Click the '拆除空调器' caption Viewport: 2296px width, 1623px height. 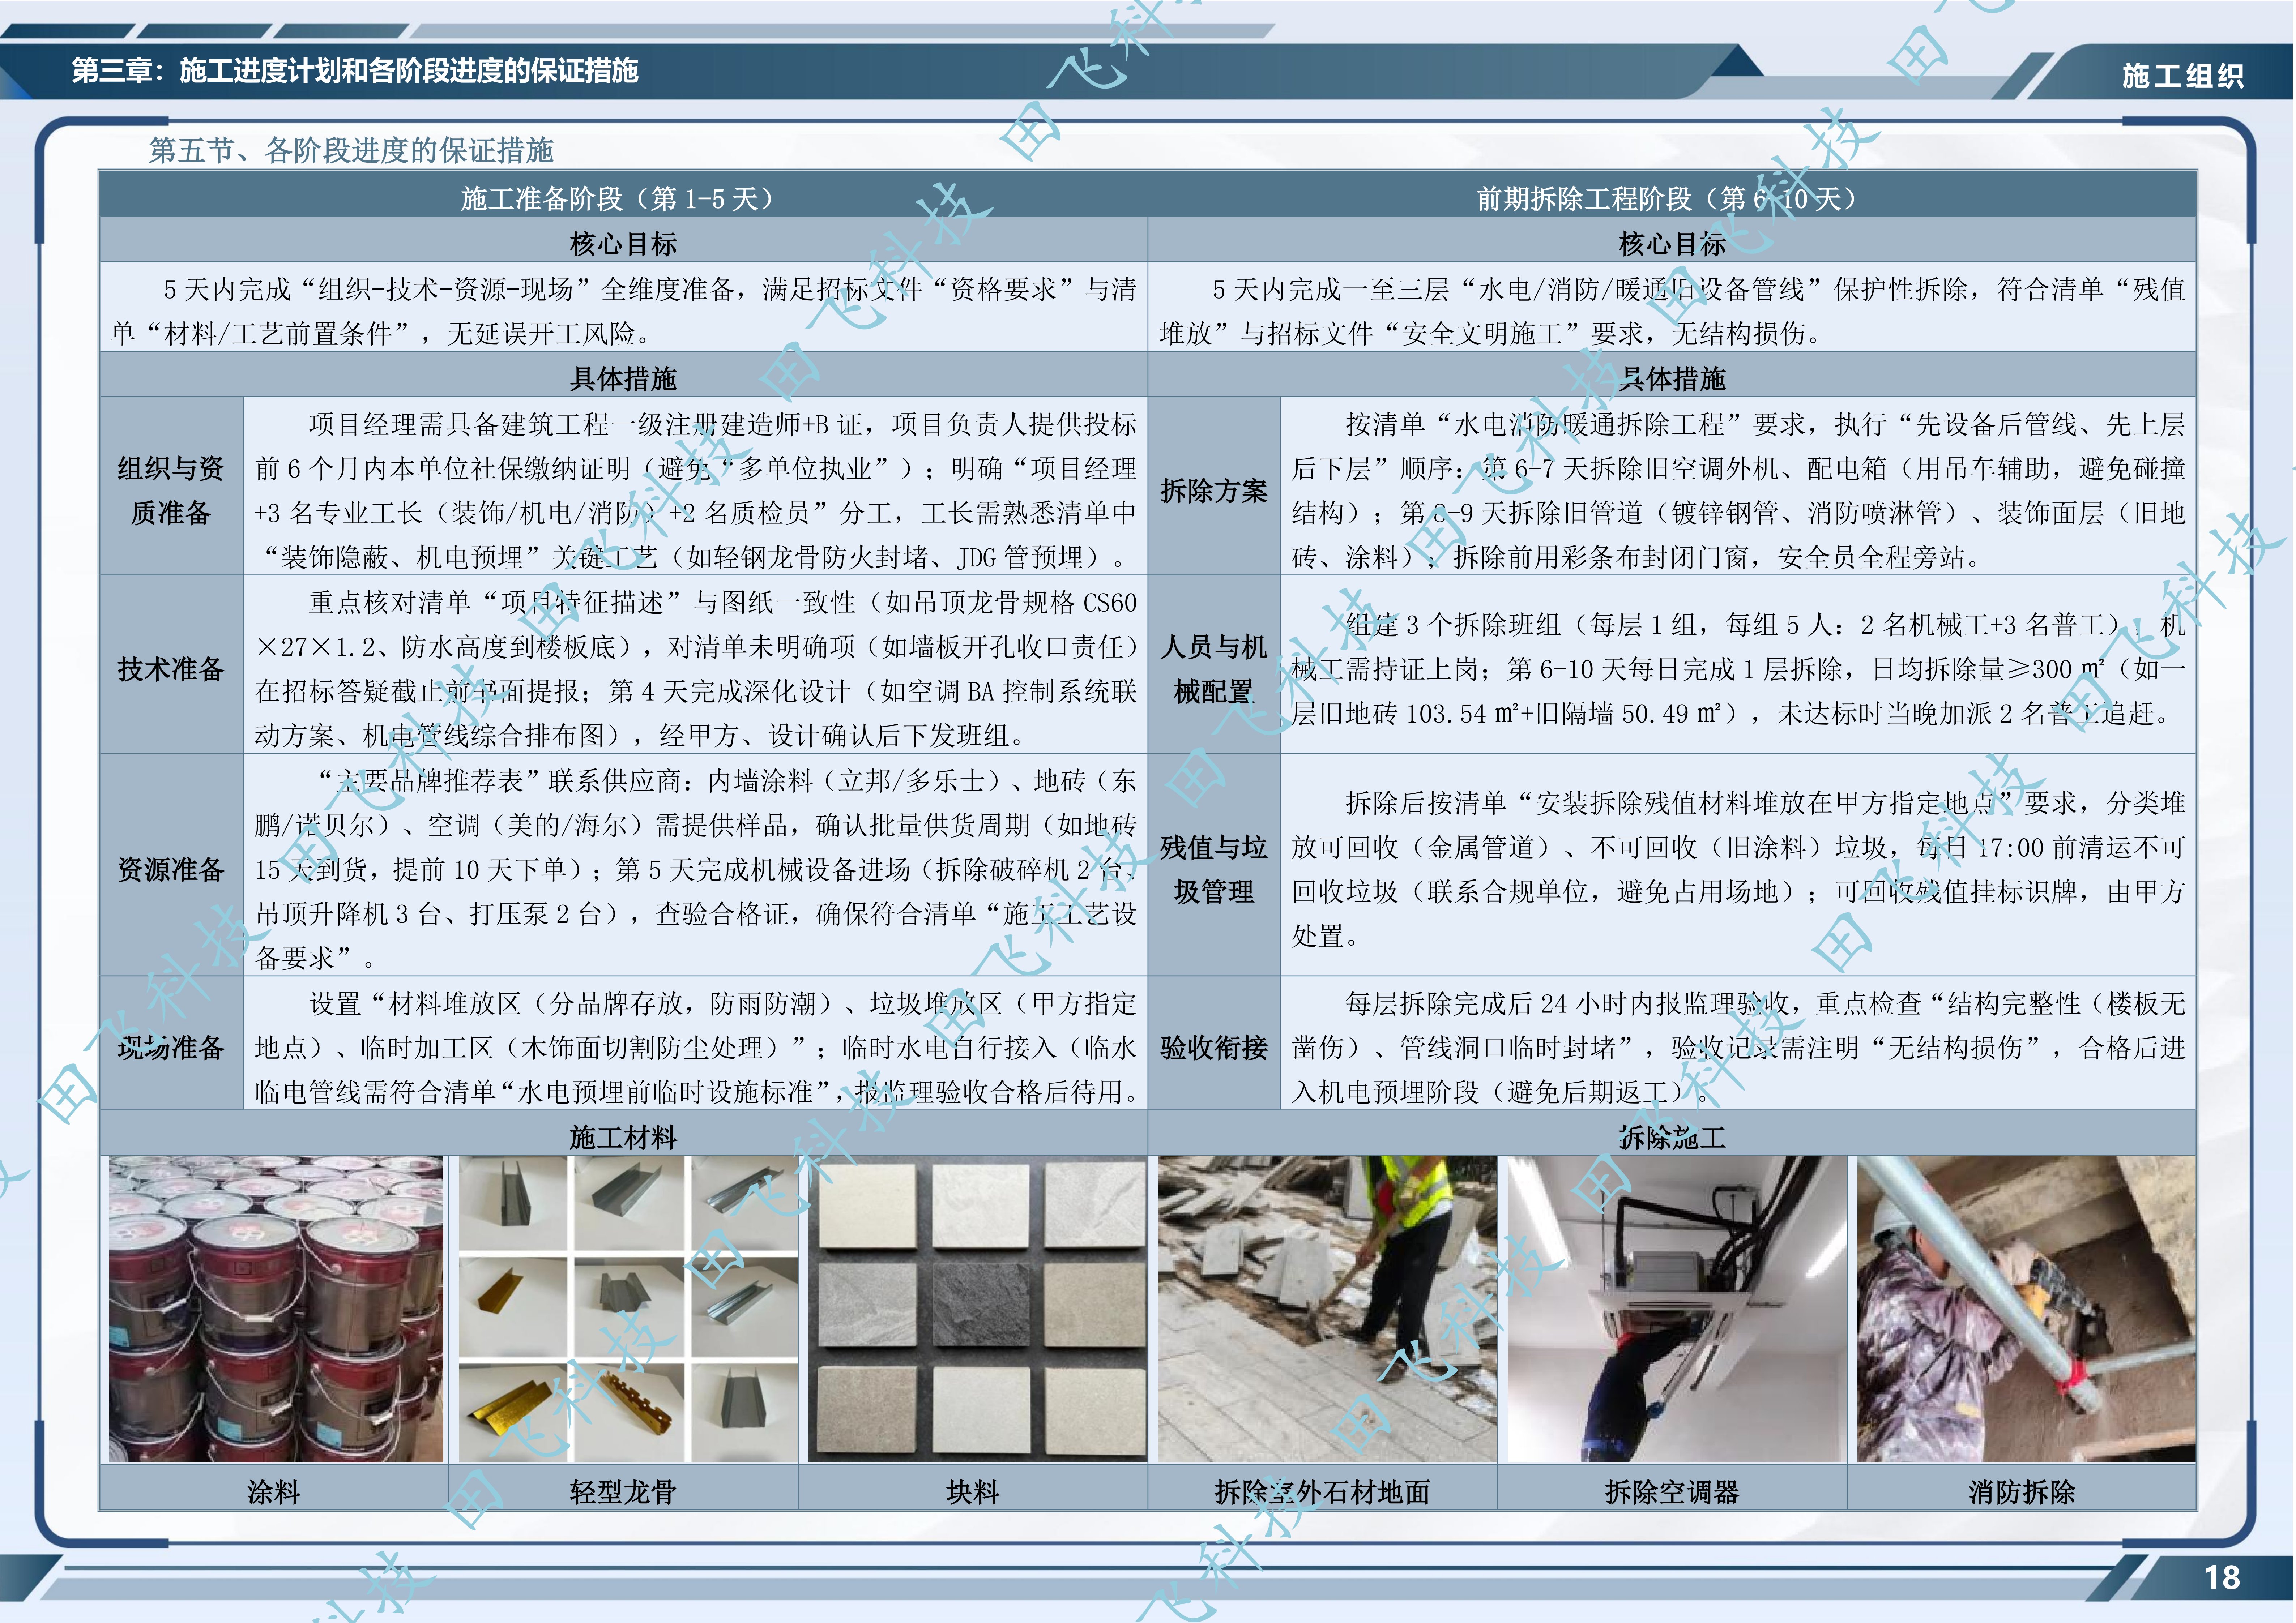click(1672, 1492)
